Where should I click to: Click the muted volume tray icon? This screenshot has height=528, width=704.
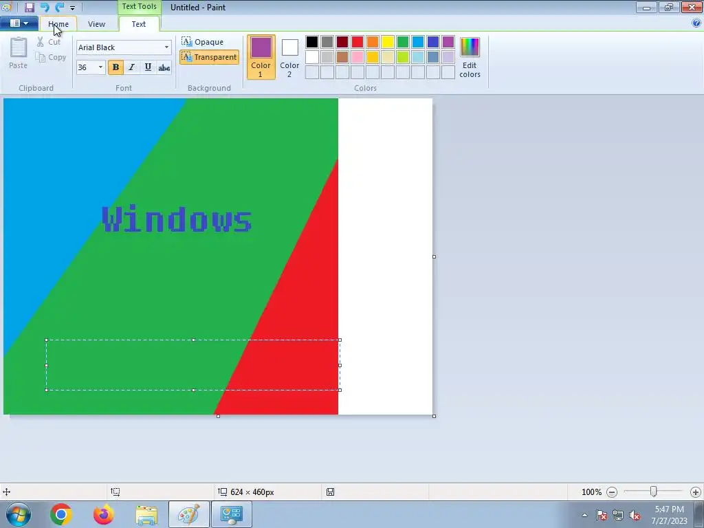(x=635, y=515)
